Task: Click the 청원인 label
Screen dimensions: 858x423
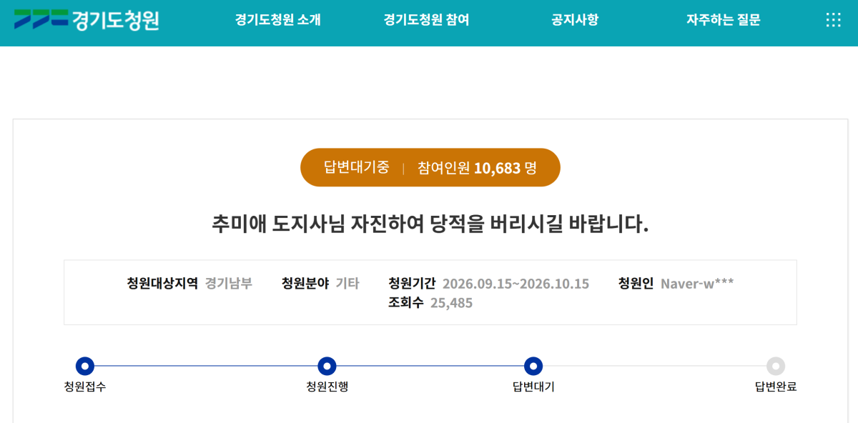Action: tap(636, 284)
